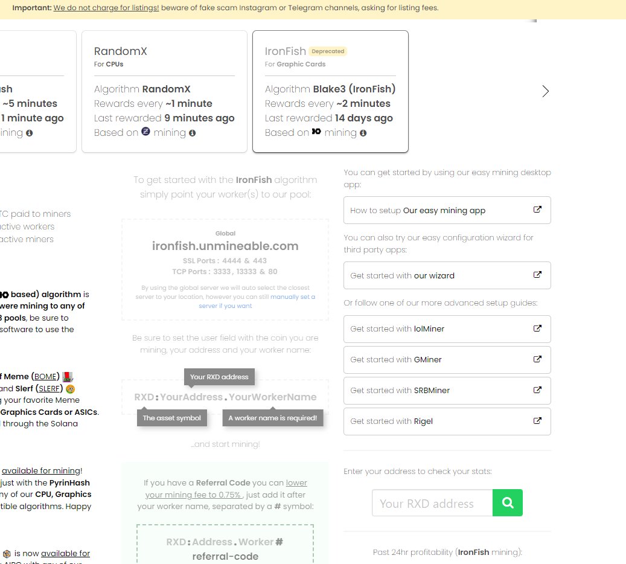Click 'Deprecated' badge on IronFish card

(328, 51)
